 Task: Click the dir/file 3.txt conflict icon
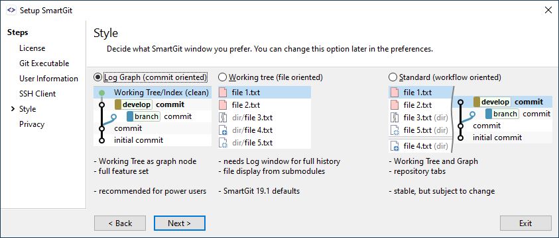[x=223, y=118]
